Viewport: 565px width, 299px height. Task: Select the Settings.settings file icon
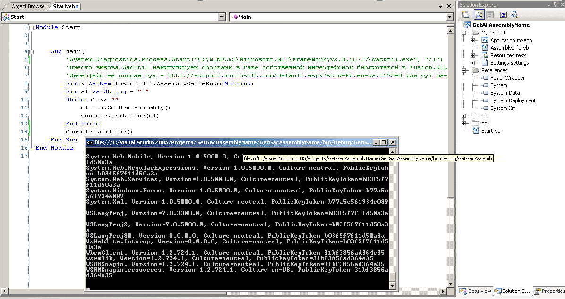coord(485,63)
